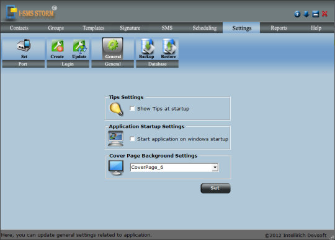Viewport: 335px width, 240px height.
Task: Click the Tips Settings heading
Action: tap(126, 97)
